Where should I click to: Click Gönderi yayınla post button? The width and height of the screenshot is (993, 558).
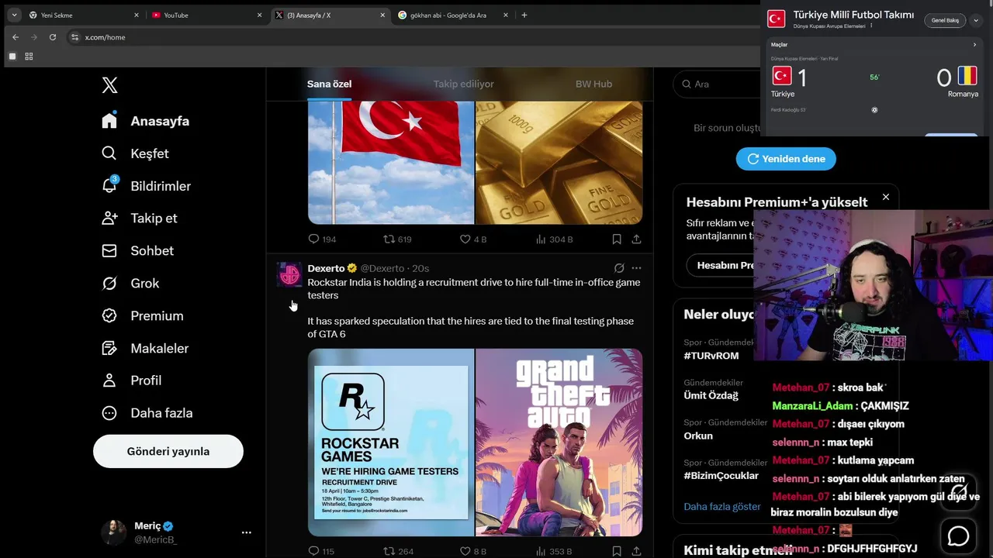168,451
